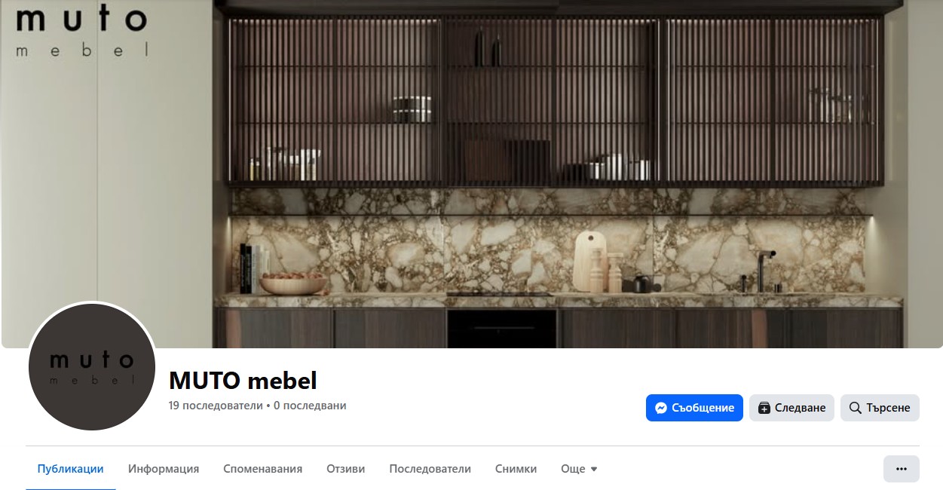Open the 0 последвани link
943x490 pixels.
tap(310, 406)
